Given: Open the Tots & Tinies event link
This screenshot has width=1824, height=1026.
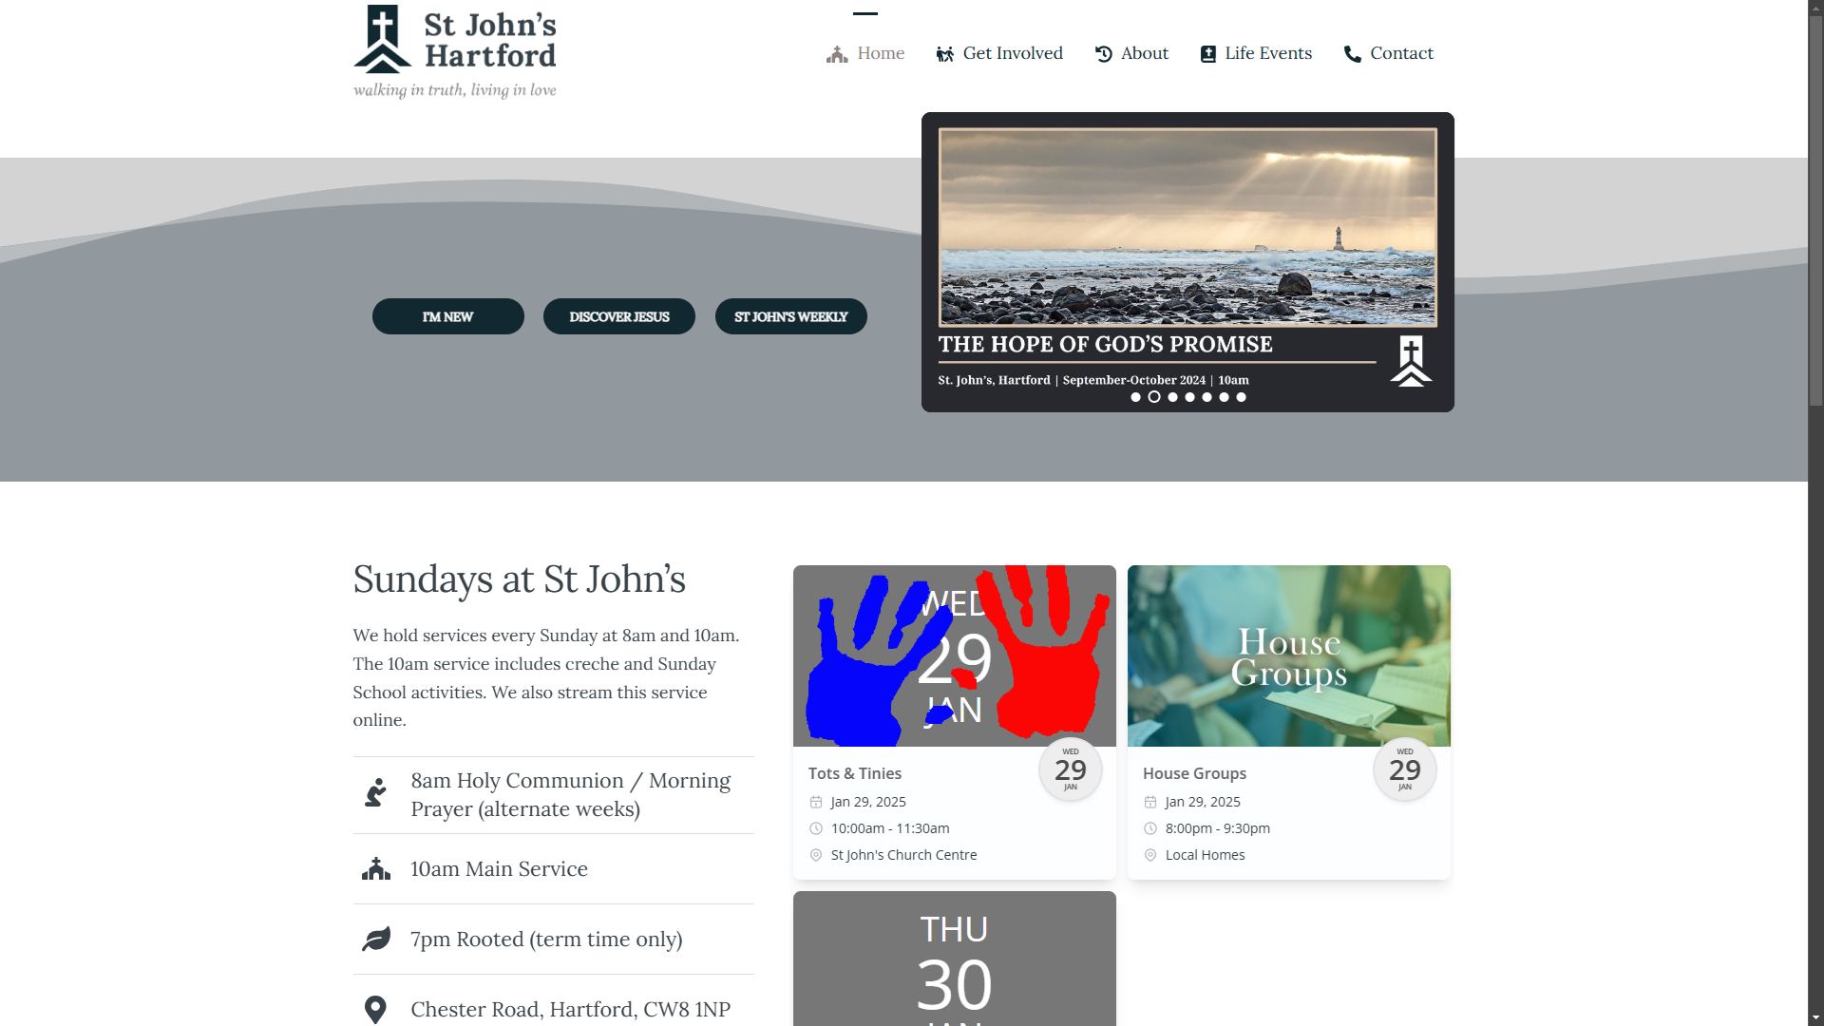Looking at the screenshot, I should pos(854,773).
